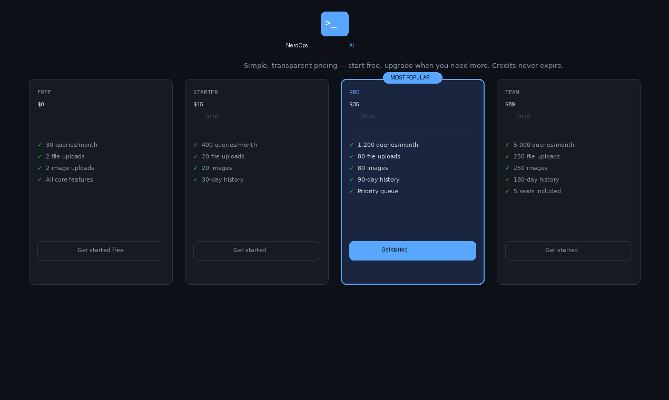This screenshot has height=400, width=669.
Task: Click the checkmark beside 5 seats included
Action: coord(507,191)
